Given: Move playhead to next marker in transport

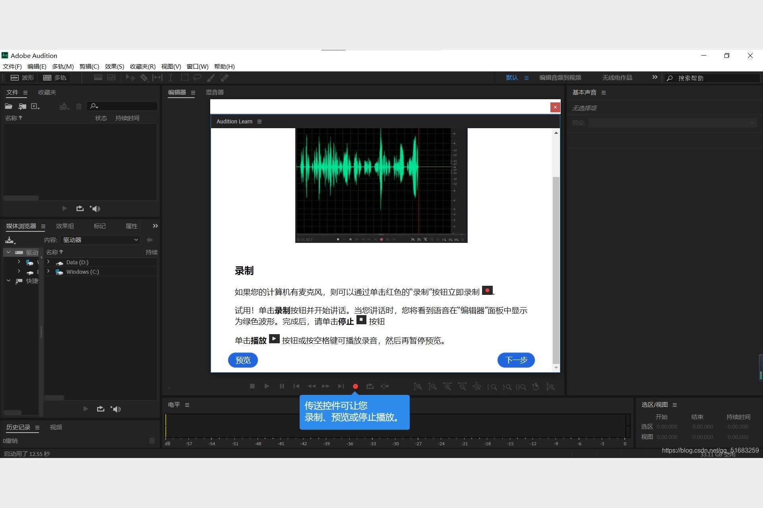Looking at the screenshot, I should pyautogui.click(x=341, y=386).
